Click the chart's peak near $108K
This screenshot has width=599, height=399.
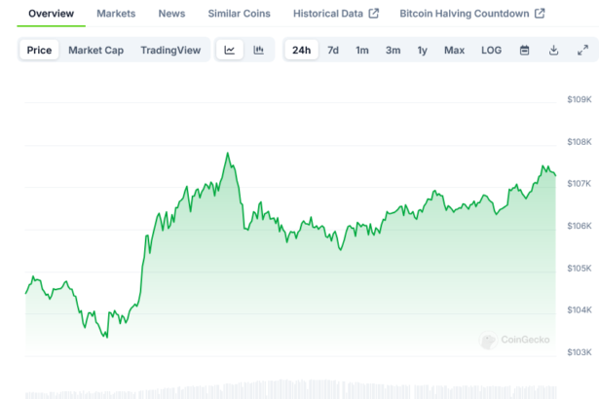pyautogui.click(x=228, y=154)
